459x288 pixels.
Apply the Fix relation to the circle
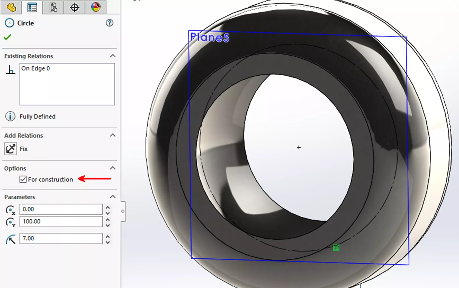point(10,149)
